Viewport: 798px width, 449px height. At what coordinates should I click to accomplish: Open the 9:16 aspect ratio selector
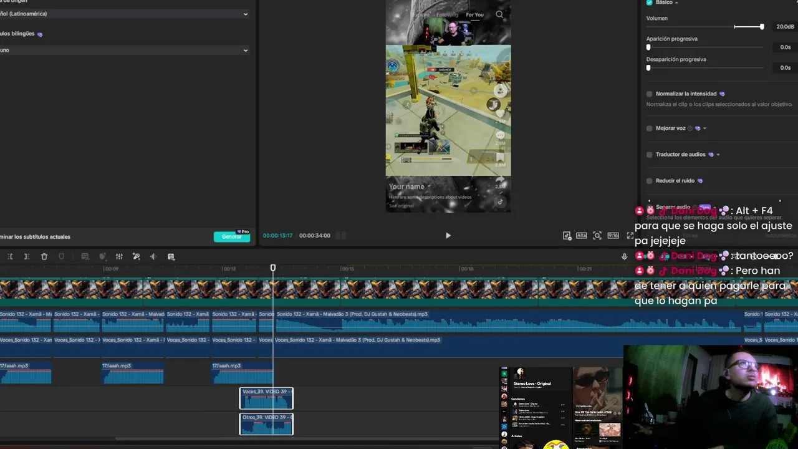coord(613,236)
